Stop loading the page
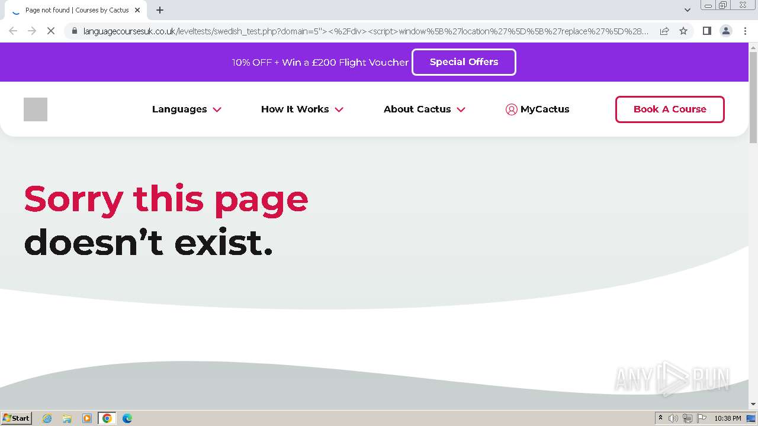The height and width of the screenshot is (426, 758). pyautogui.click(x=51, y=31)
